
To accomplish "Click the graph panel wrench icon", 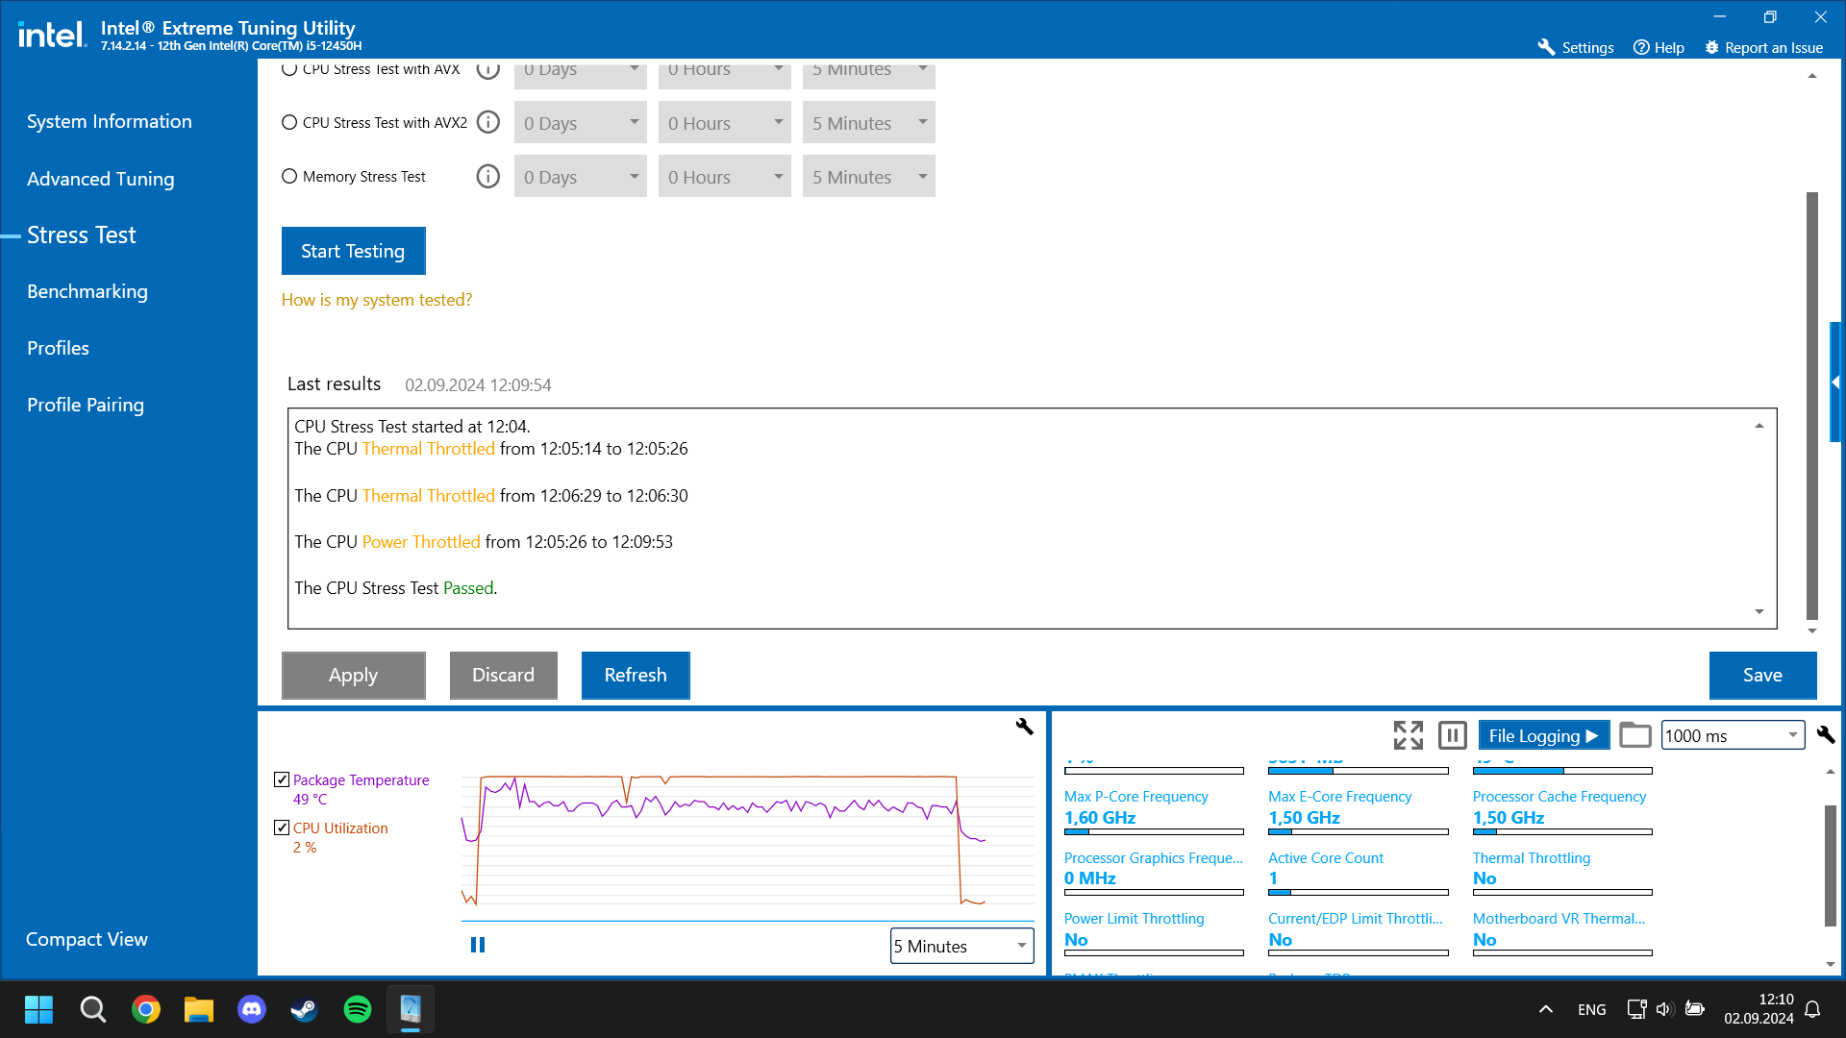I will tap(1024, 727).
